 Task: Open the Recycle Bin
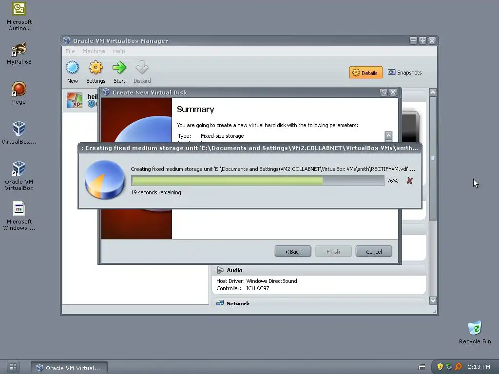pyautogui.click(x=475, y=332)
